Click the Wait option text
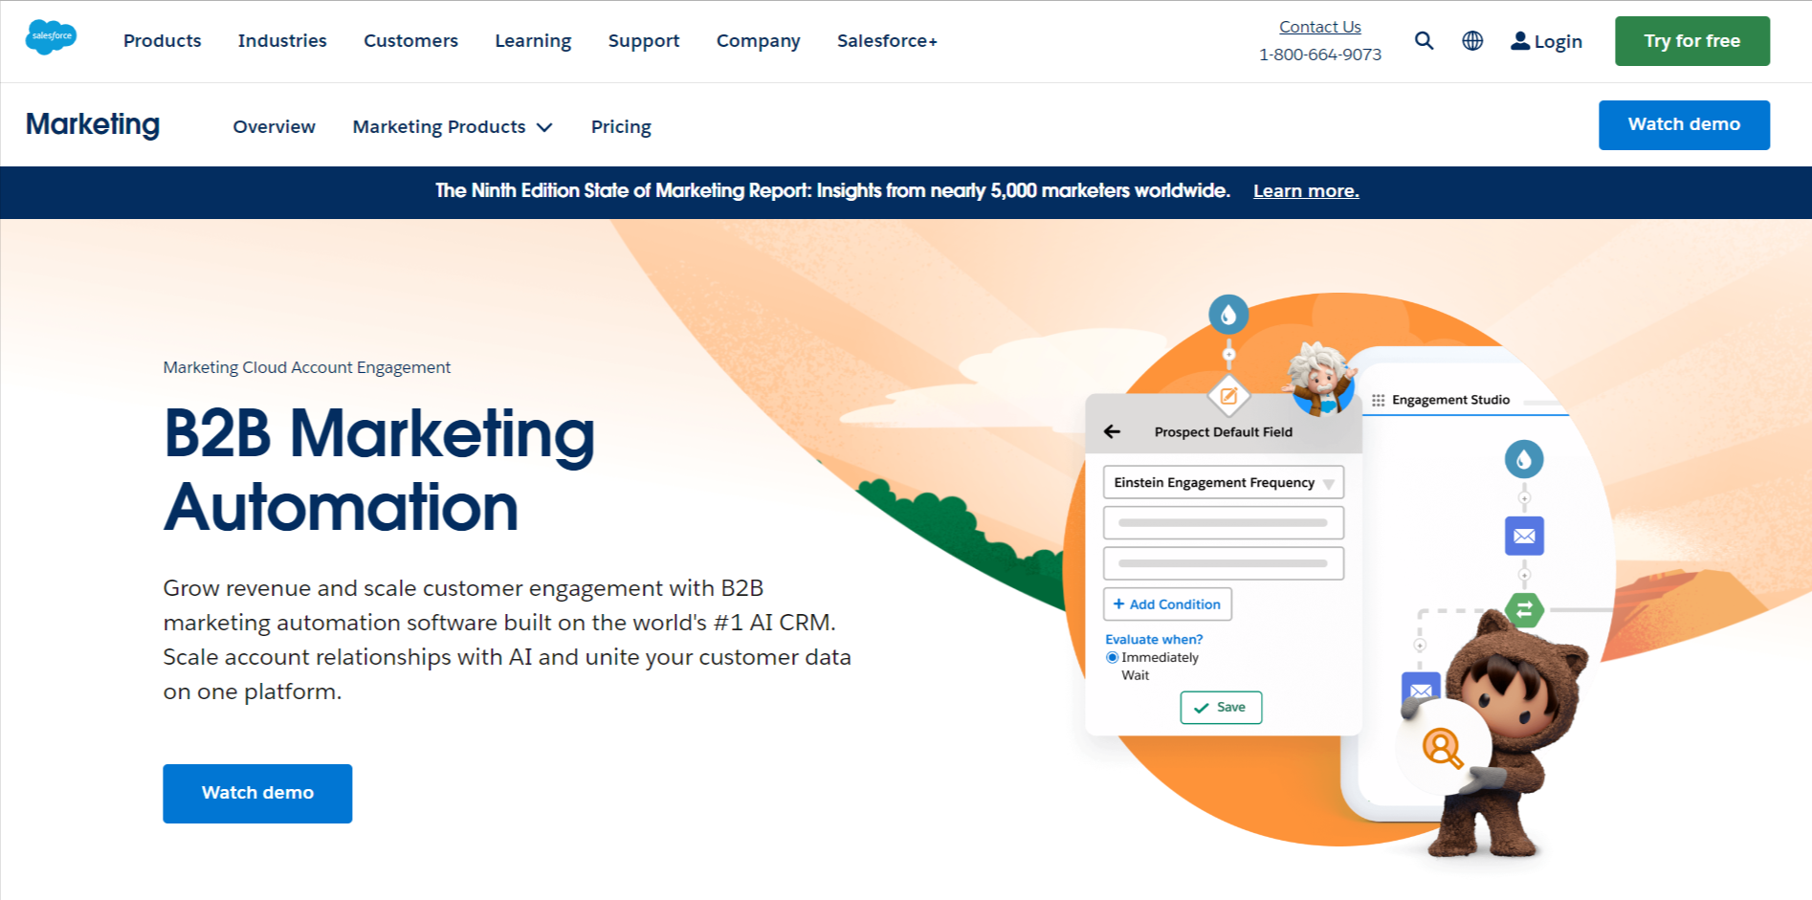Viewport: 1812px width, 900px height. click(1135, 675)
